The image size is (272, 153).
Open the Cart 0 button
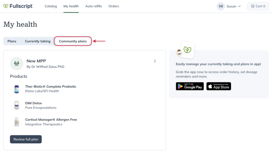258,6
